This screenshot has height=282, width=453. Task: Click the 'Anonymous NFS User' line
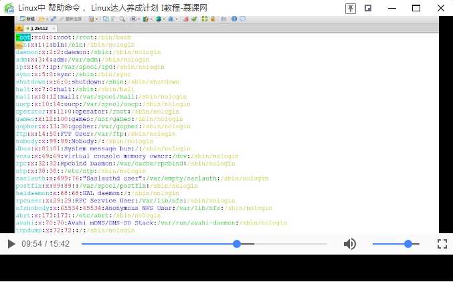point(144,208)
